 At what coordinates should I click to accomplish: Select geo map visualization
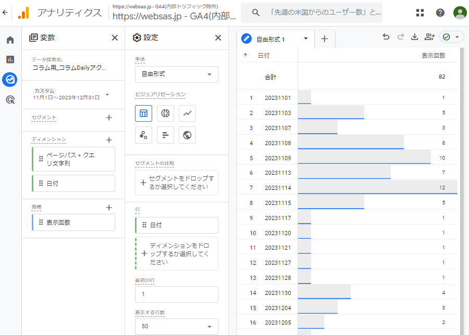coord(187,135)
